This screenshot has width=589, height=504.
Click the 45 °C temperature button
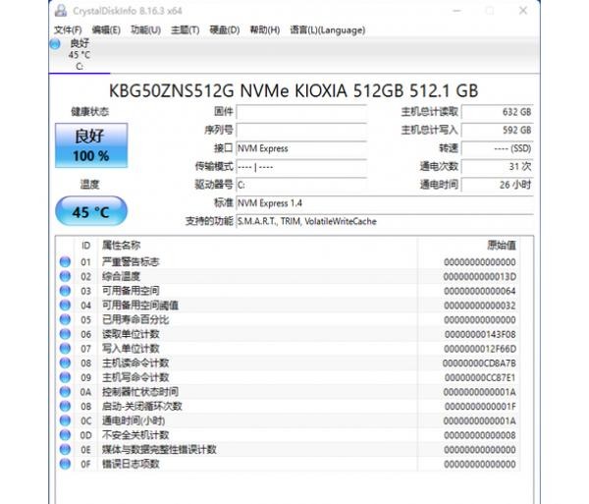click(x=90, y=211)
